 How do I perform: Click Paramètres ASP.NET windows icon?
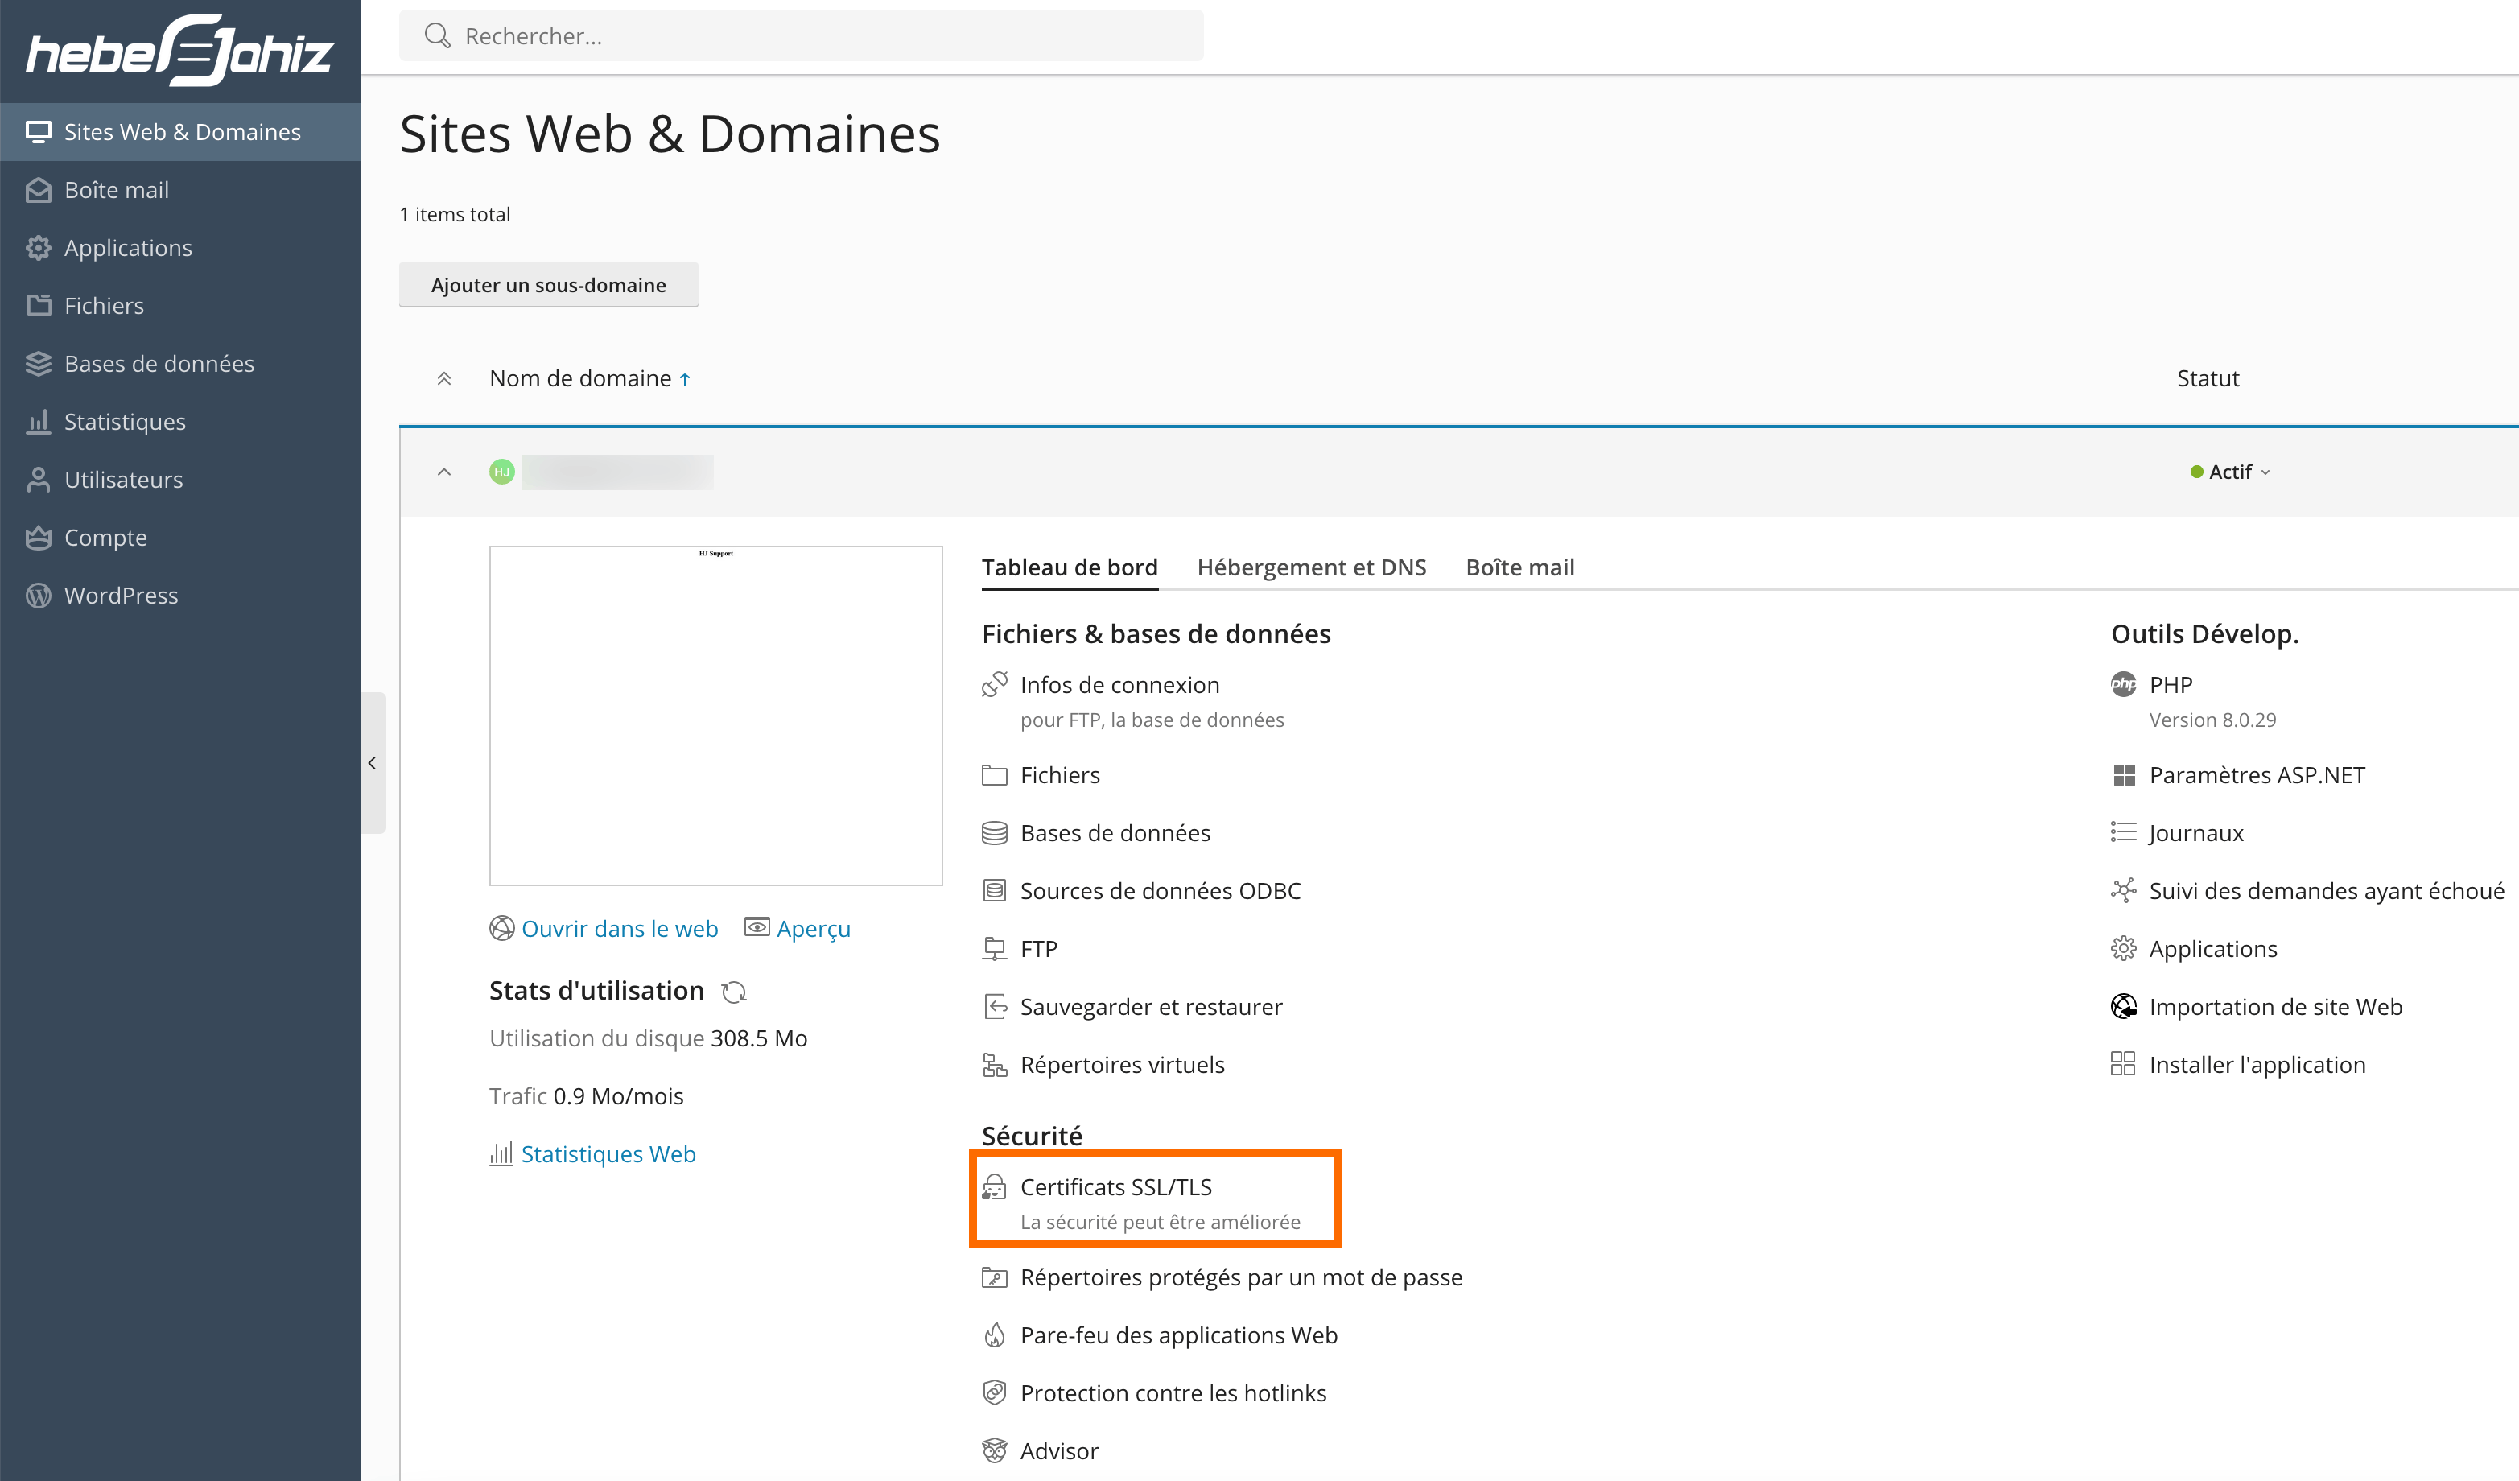click(2124, 775)
